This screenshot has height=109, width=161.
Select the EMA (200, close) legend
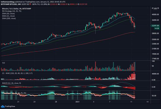pyautogui.click(x=9, y=18)
